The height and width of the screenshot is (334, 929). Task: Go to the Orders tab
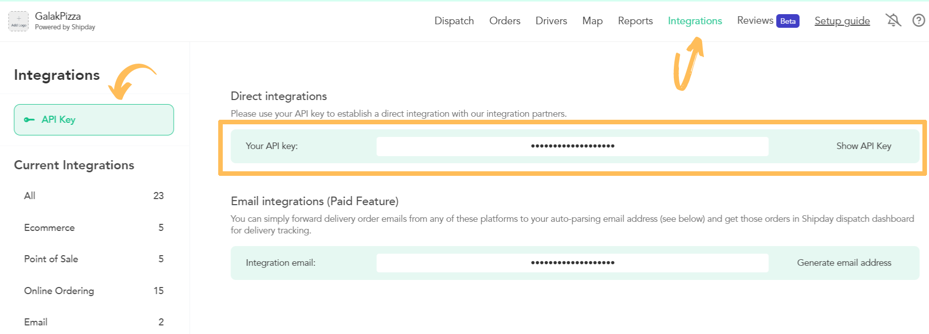click(505, 21)
